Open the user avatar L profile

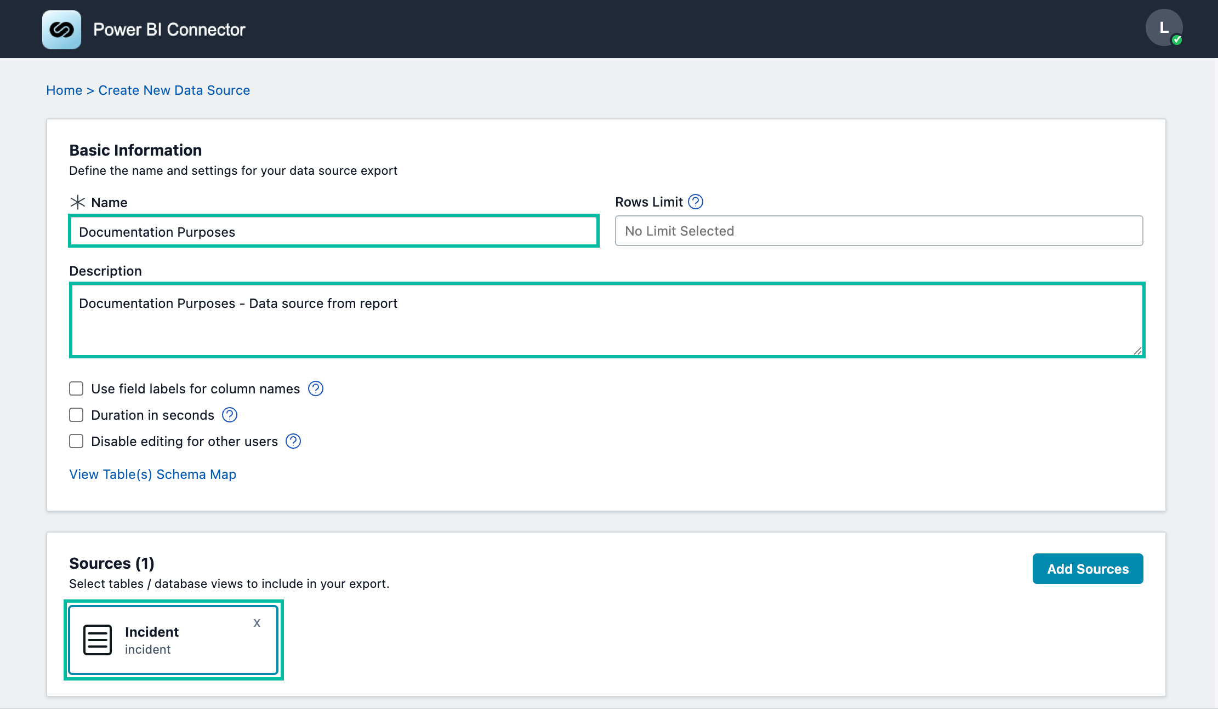1164,28
